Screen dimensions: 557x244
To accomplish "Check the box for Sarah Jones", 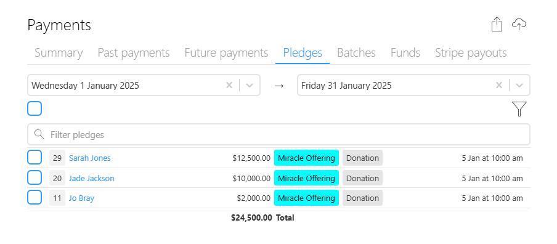I will click(35, 157).
